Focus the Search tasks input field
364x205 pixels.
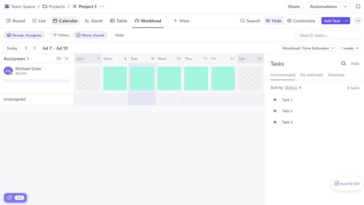(329, 35)
